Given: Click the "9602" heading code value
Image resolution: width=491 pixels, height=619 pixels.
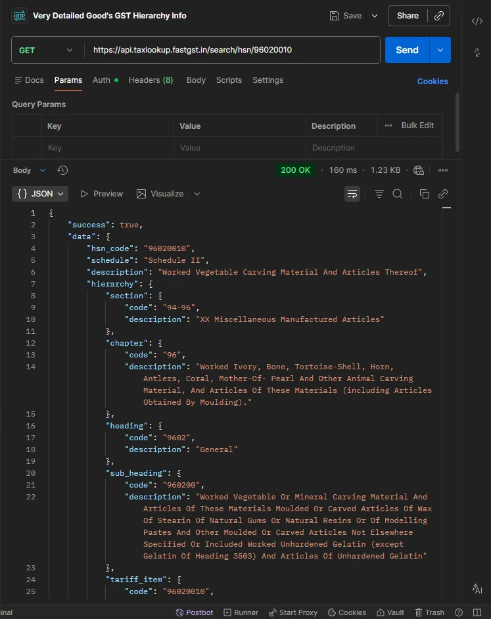Looking at the screenshot, I should [x=177, y=438].
